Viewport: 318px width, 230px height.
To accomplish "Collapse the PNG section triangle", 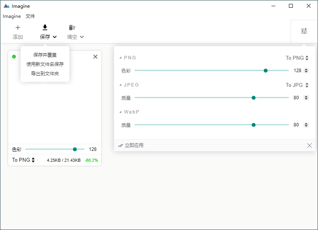I will pos(120,58).
